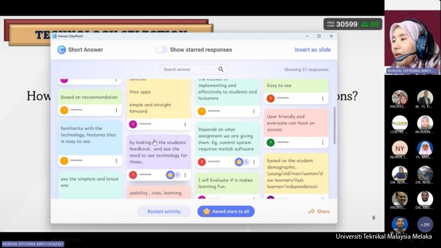Click the Insert as slide link
The height and width of the screenshot is (248, 441).
click(x=313, y=50)
